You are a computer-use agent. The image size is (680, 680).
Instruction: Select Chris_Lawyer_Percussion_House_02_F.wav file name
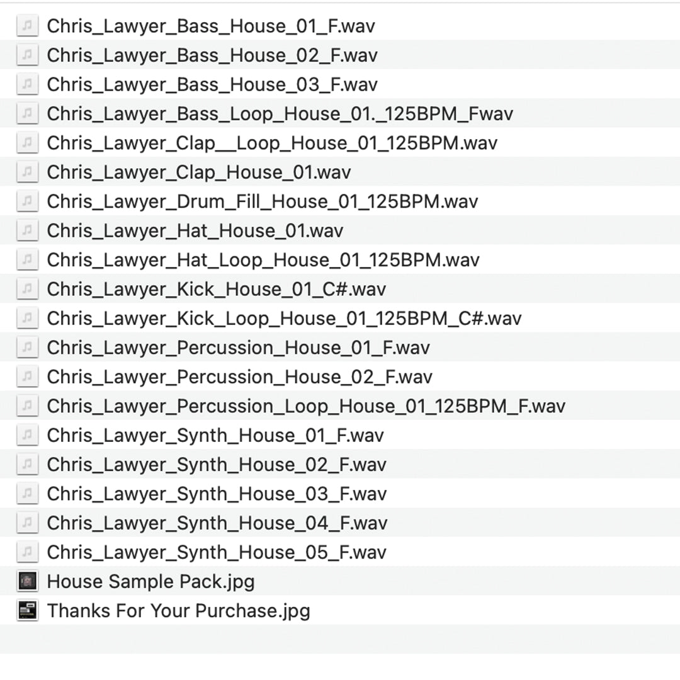pyautogui.click(x=239, y=377)
